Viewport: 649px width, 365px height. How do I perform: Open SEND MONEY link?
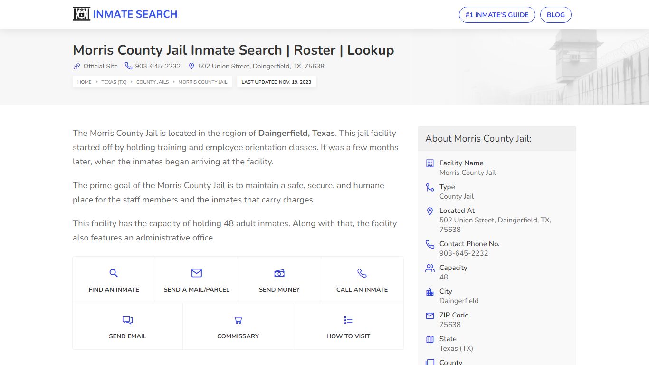[x=279, y=289]
